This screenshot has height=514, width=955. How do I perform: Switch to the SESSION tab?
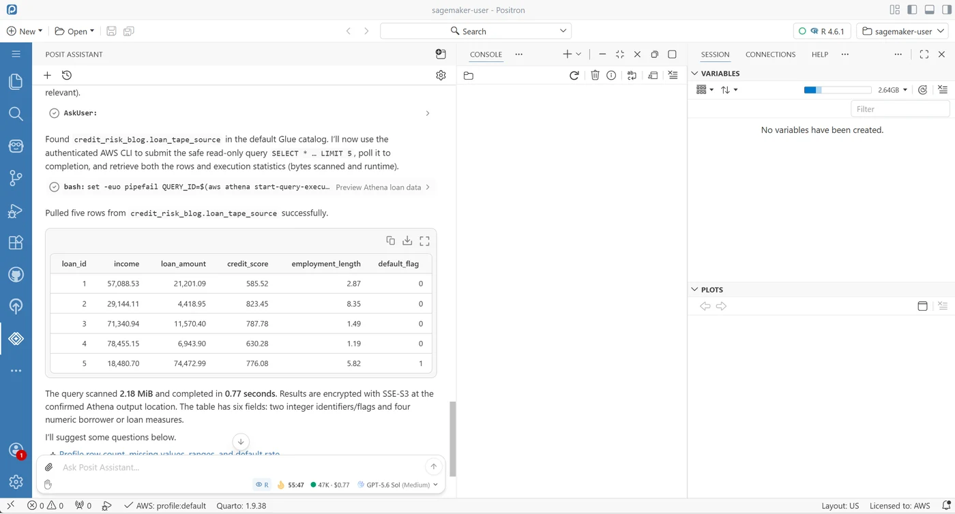[x=715, y=55]
